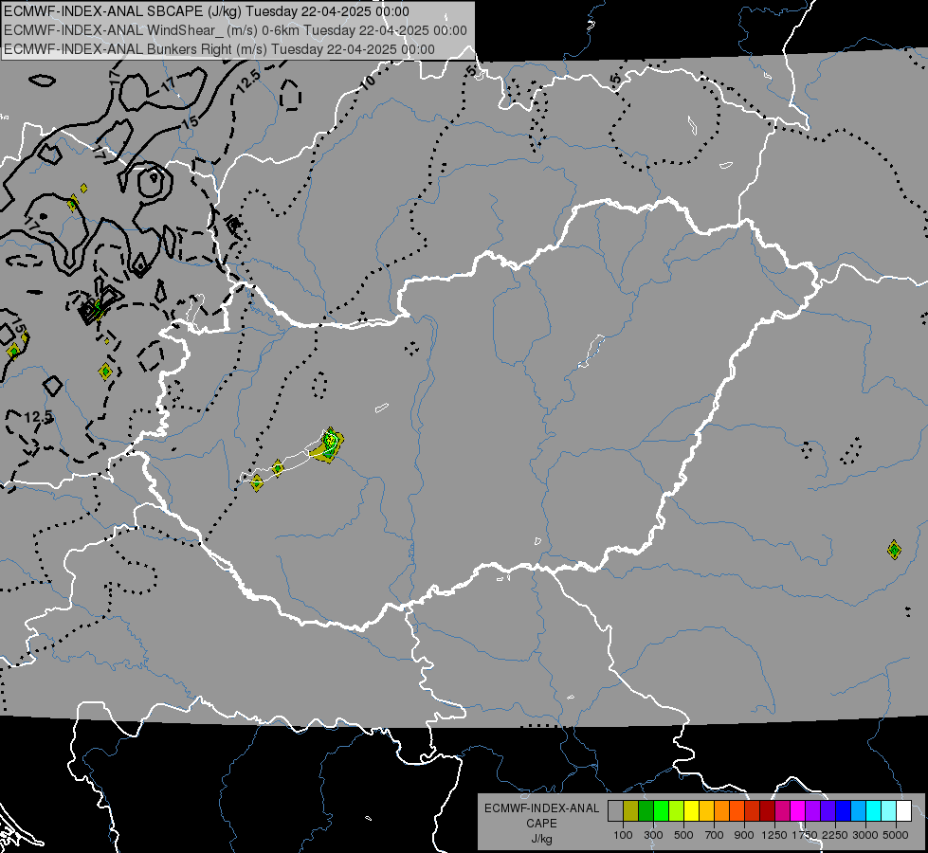Viewport: 928px width, 853px height.
Task: Click the golden amber legend swatch
Action: tap(707, 810)
